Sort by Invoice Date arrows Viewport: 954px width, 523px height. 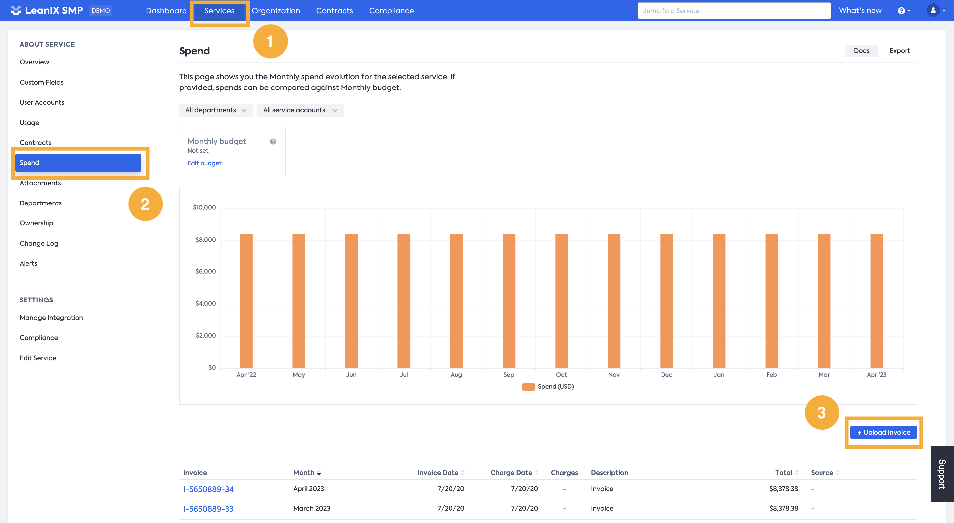click(463, 473)
